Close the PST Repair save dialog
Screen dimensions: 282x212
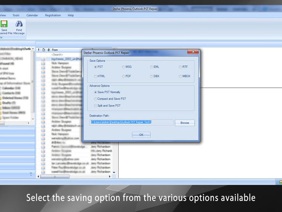pyautogui.click(x=193, y=52)
